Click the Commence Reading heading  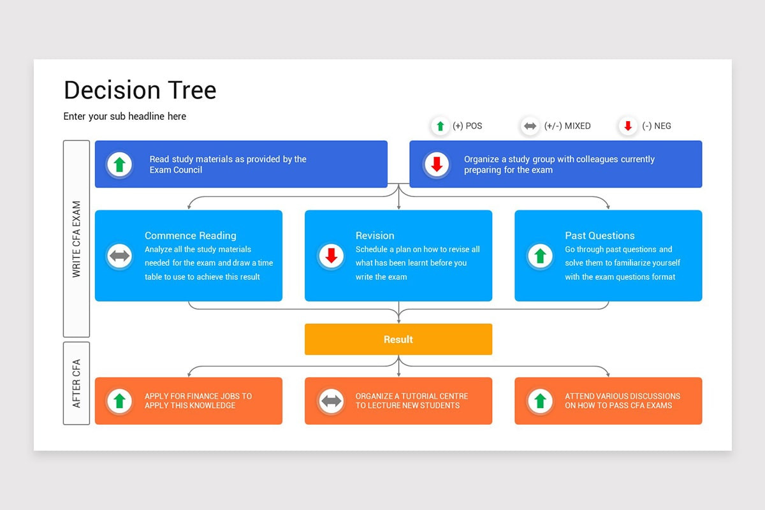coord(190,235)
